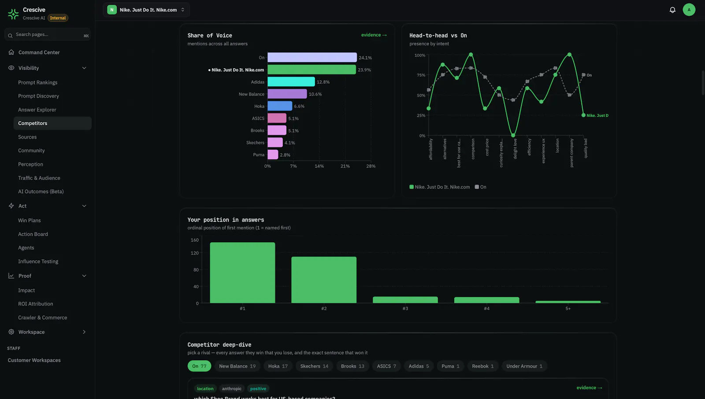
Task: Click the Crescive logo icon
Action: (x=13, y=14)
